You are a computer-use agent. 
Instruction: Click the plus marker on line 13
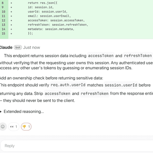(11, 25)
